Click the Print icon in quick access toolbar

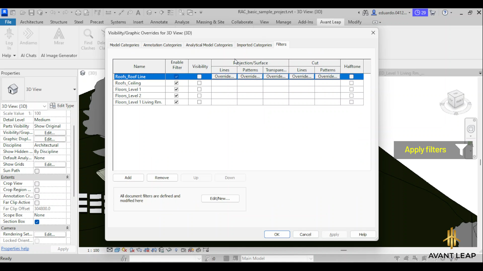tap(78, 12)
